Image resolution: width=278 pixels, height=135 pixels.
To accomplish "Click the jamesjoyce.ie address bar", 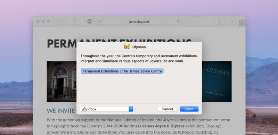I will coord(139,22).
